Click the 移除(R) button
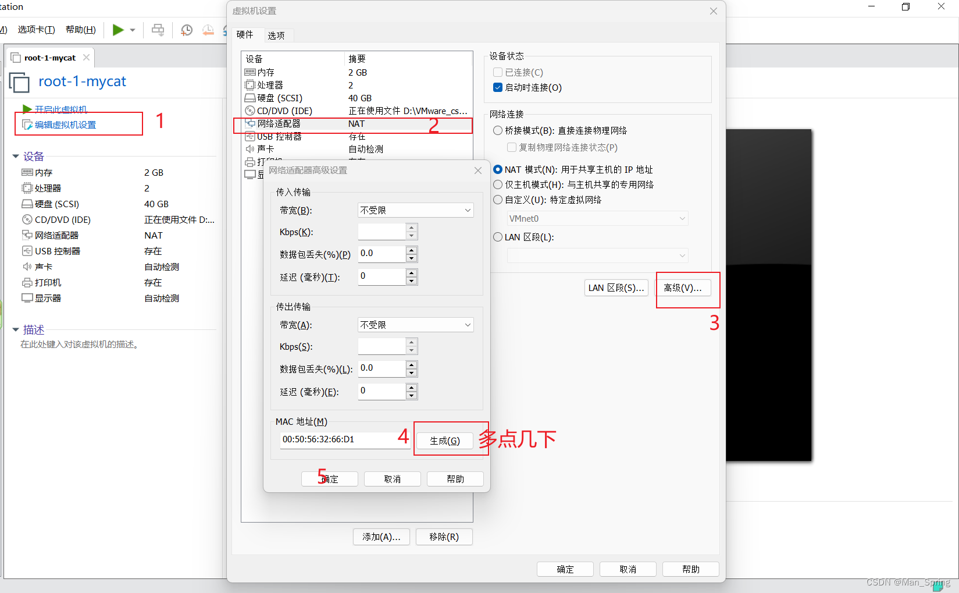Viewport: 959px width, 593px height. tap(444, 537)
